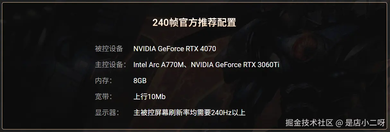Viewport: 390px width, 132px height.
Task: Click NVIDIA GeForce RTX 4070 text
Action: (175, 49)
